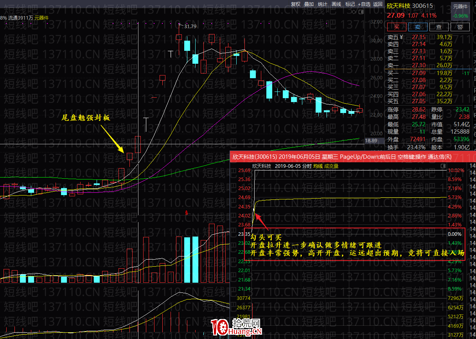
Task: Open the 查 lookup button
Action: [x=439, y=27]
